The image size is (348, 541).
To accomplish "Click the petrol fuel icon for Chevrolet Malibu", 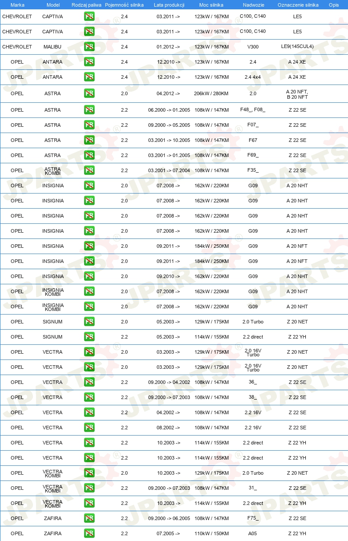I will tap(89, 47).
